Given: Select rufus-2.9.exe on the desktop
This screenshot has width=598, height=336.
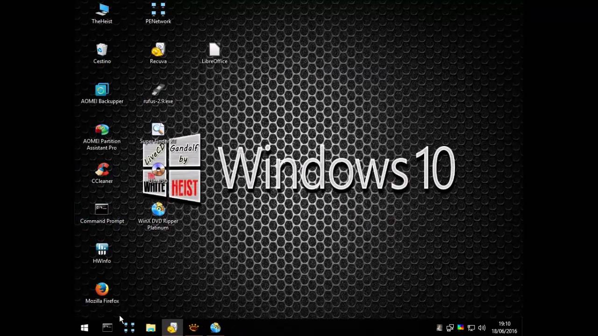Looking at the screenshot, I should (x=158, y=93).
